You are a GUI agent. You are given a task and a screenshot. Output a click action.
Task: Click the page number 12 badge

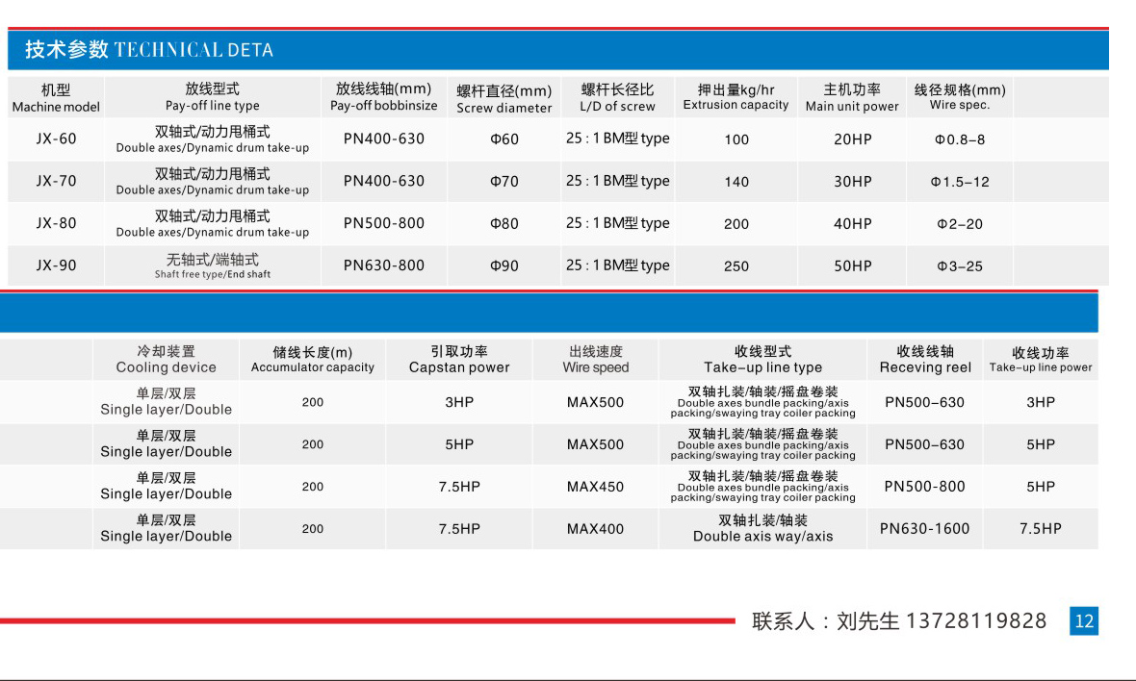1084,621
